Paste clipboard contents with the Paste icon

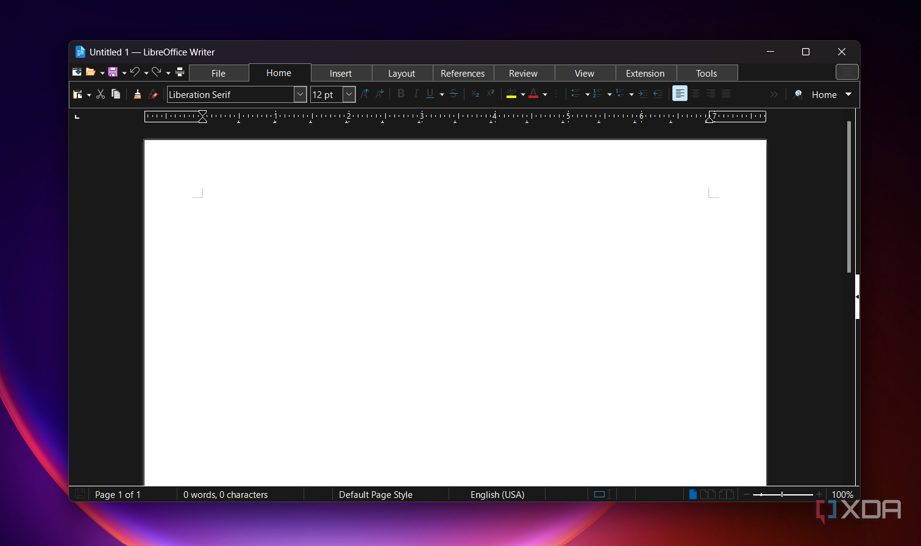77,94
